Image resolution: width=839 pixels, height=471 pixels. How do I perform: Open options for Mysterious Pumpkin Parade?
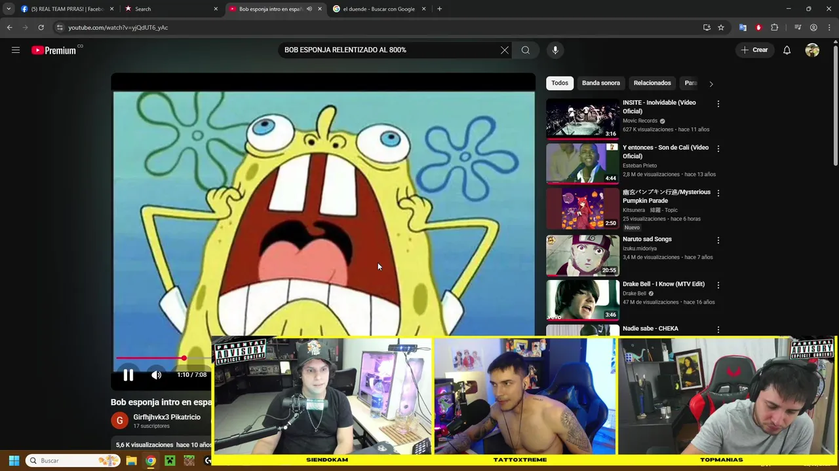(x=718, y=193)
